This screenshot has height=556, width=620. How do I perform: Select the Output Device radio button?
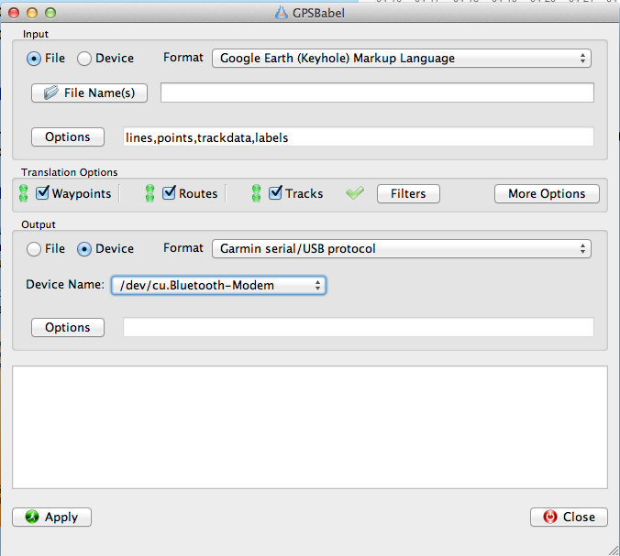point(84,249)
